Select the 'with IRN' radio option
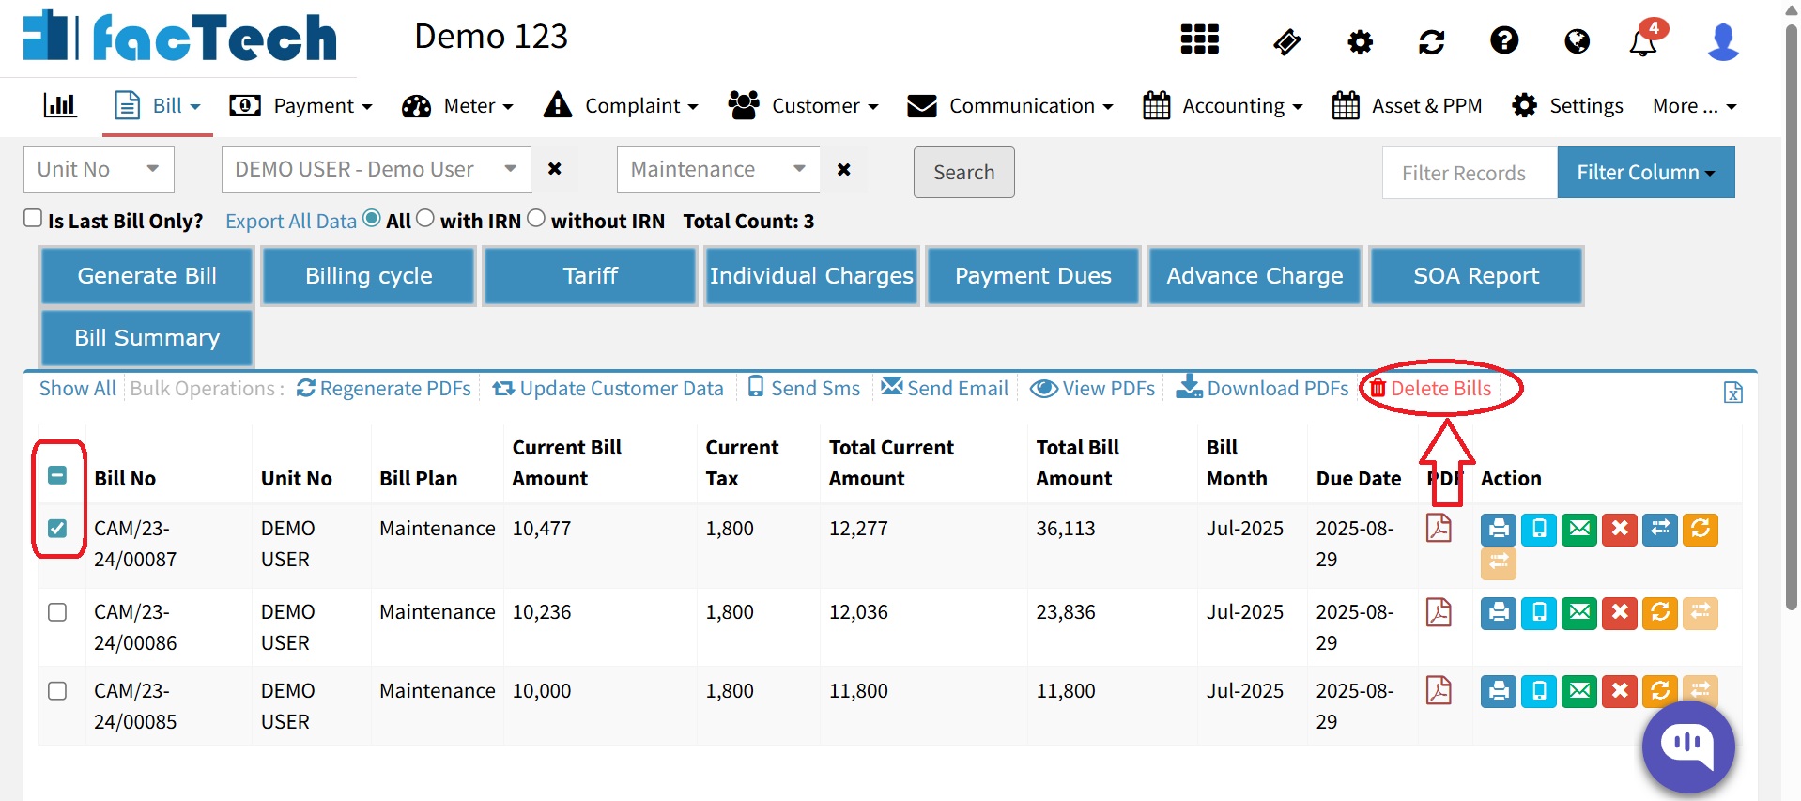The image size is (1801, 801). click(425, 219)
